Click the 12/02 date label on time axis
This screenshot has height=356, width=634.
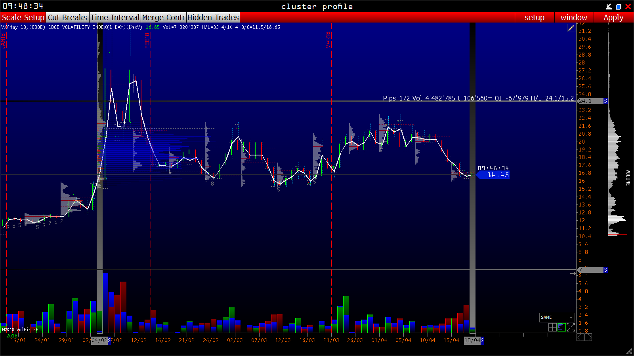[x=139, y=340]
